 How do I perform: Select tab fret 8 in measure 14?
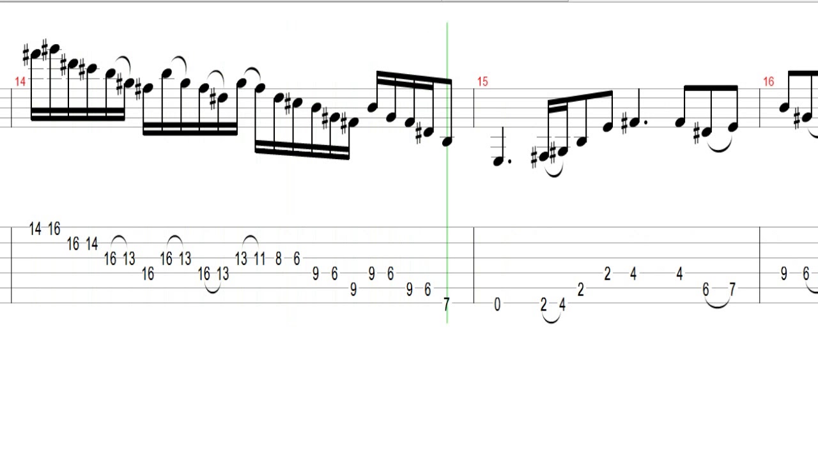278,259
